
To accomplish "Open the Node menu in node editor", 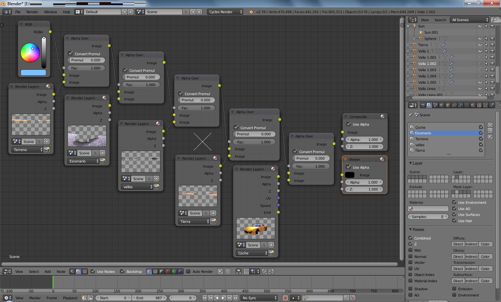I will pos(61,271).
